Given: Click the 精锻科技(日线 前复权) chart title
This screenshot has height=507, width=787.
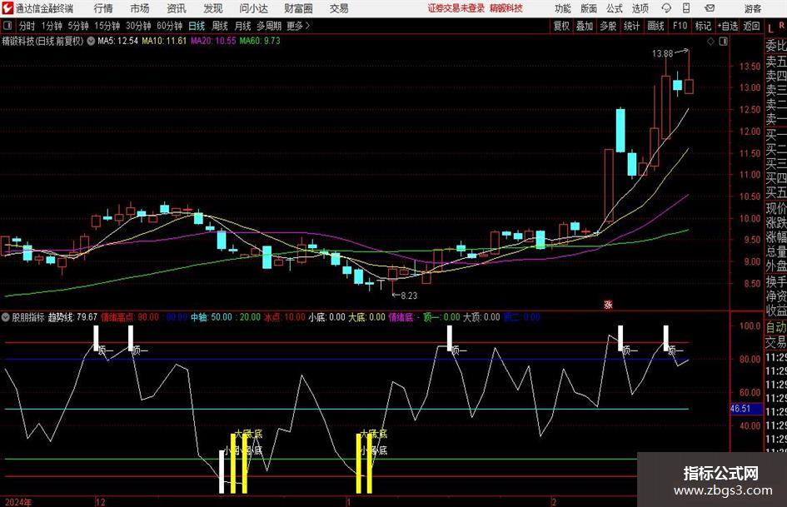Looking at the screenshot, I should (43, 41).
